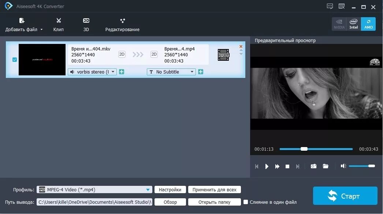
Task: Remove the file with the orange X
Action: (241, 46)
